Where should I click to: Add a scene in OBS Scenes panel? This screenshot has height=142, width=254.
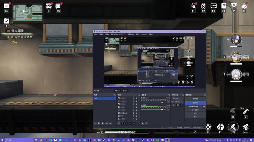tap(95, 123)
